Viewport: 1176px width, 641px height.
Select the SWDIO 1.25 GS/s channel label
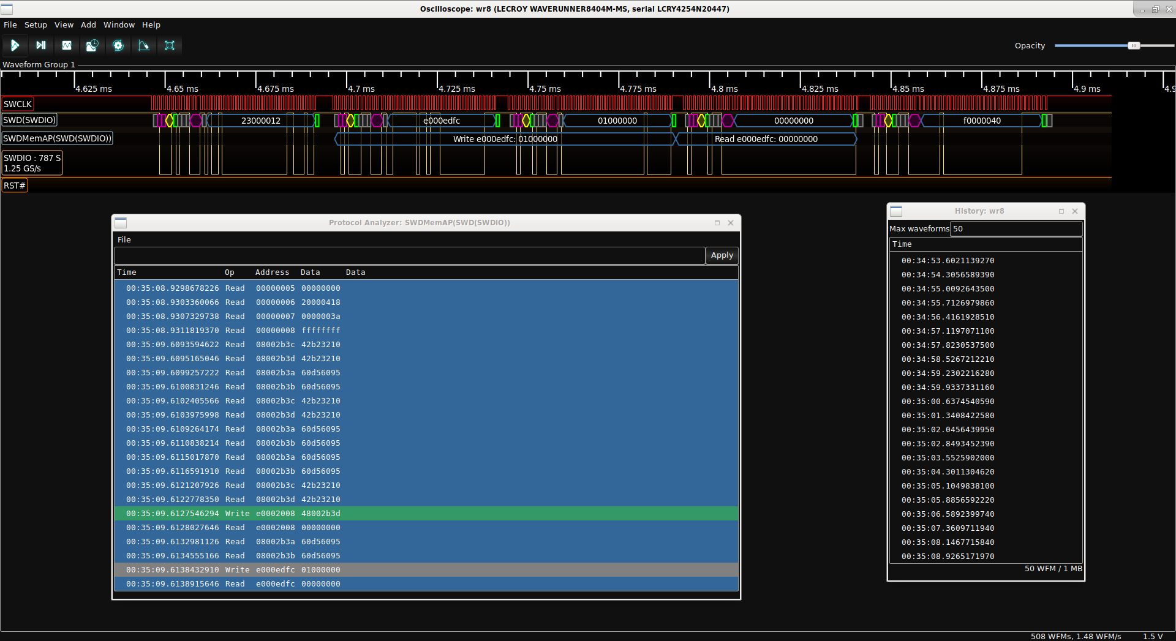(32, 163)
